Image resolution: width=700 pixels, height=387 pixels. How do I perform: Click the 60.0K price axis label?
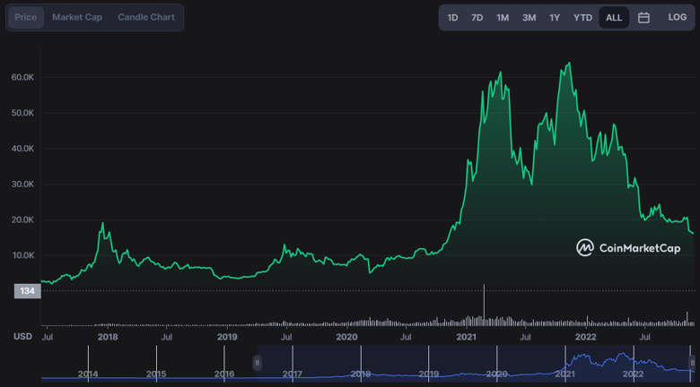pos(22,77)
